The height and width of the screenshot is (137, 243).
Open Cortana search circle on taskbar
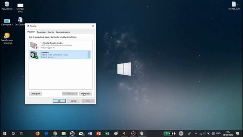[x=13, y=134]
